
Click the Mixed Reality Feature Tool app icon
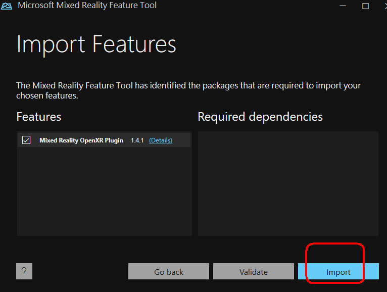pos(7,6)
